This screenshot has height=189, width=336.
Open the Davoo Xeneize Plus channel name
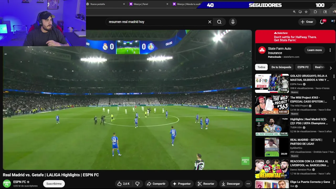pyautogui.click(x=301, y=170)
